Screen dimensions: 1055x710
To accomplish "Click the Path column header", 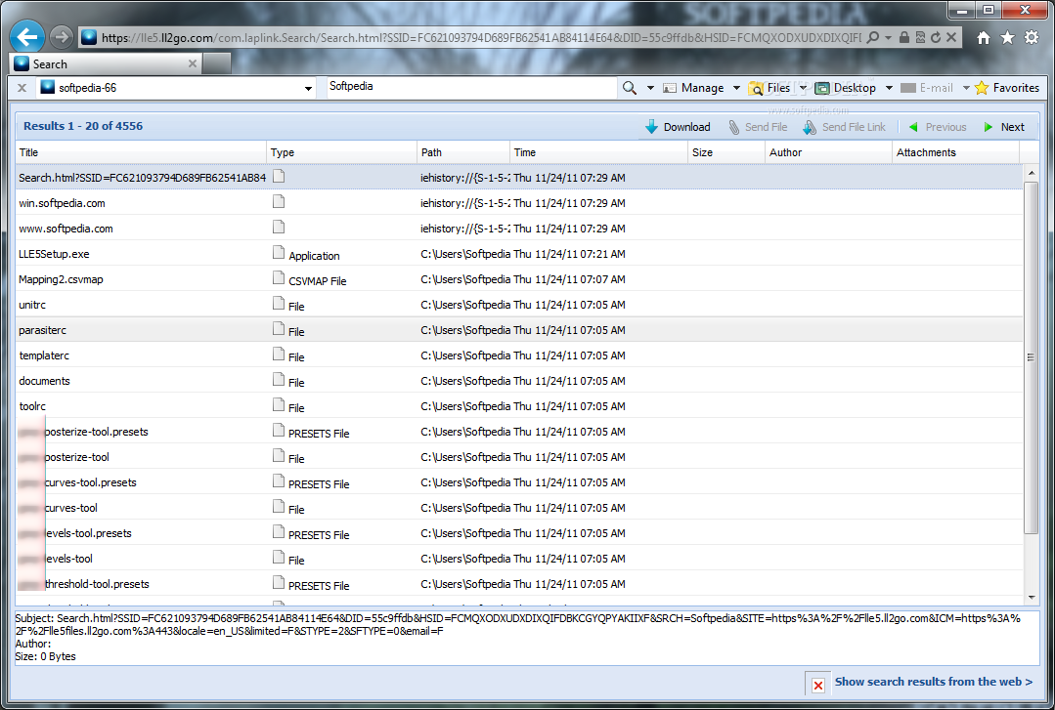I will click(463, 152).
